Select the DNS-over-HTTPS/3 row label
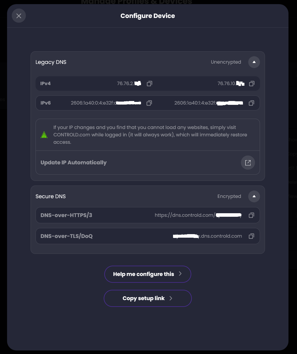 [66, 215]
